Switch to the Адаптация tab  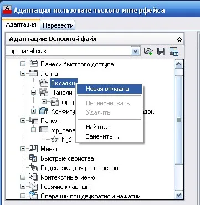pyautogui.click(x=21, y=24)
